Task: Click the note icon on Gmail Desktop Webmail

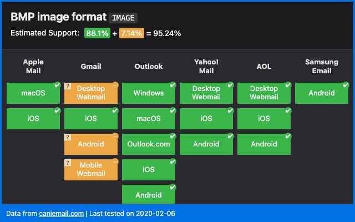Action: [x=68, y=87]
